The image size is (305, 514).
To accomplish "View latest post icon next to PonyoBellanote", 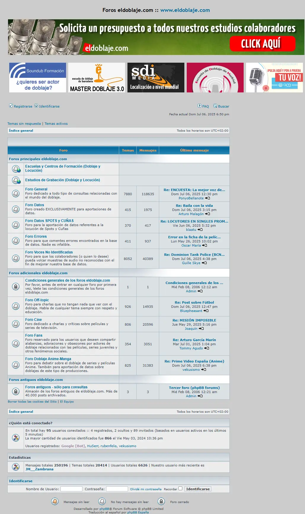I will pyautogui.click(x=207, y=198).
